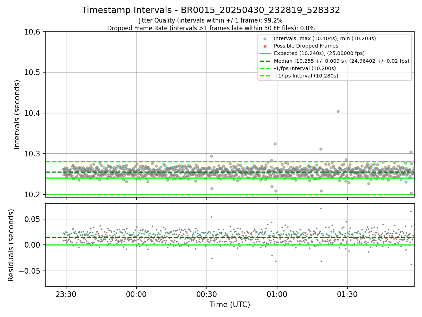Click the x-axis tick label '00:30'
Viewport: 422px width, 317px height.
click(207, 294)
